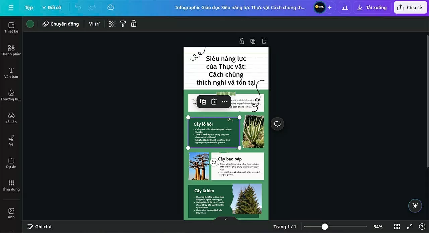Open the Tệp menu
The image size is (429, 233).
coord(28,7)
